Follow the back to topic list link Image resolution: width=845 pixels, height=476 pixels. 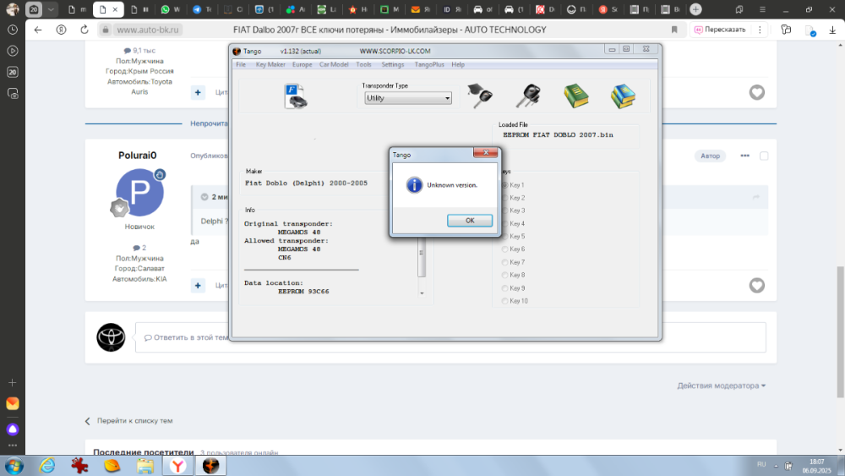pos(134,420)
